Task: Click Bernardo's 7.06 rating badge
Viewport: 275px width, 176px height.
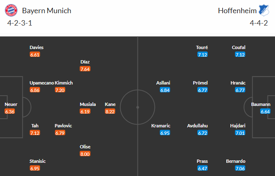Action: [x=240, y=168]
